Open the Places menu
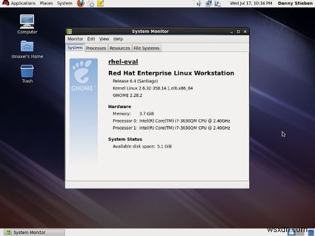The image size is (315, 236). 47,3
